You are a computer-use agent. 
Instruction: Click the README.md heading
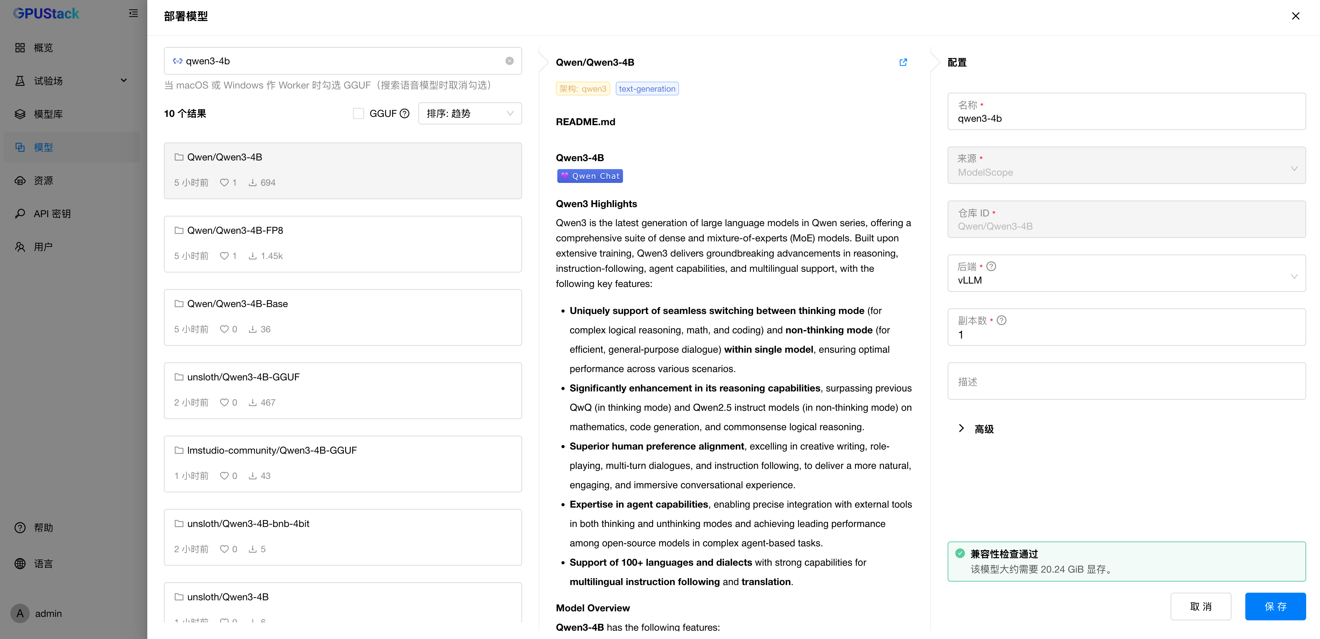[585, 122]
